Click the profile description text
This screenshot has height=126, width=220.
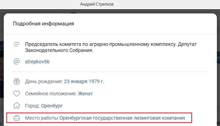[111, 47]
